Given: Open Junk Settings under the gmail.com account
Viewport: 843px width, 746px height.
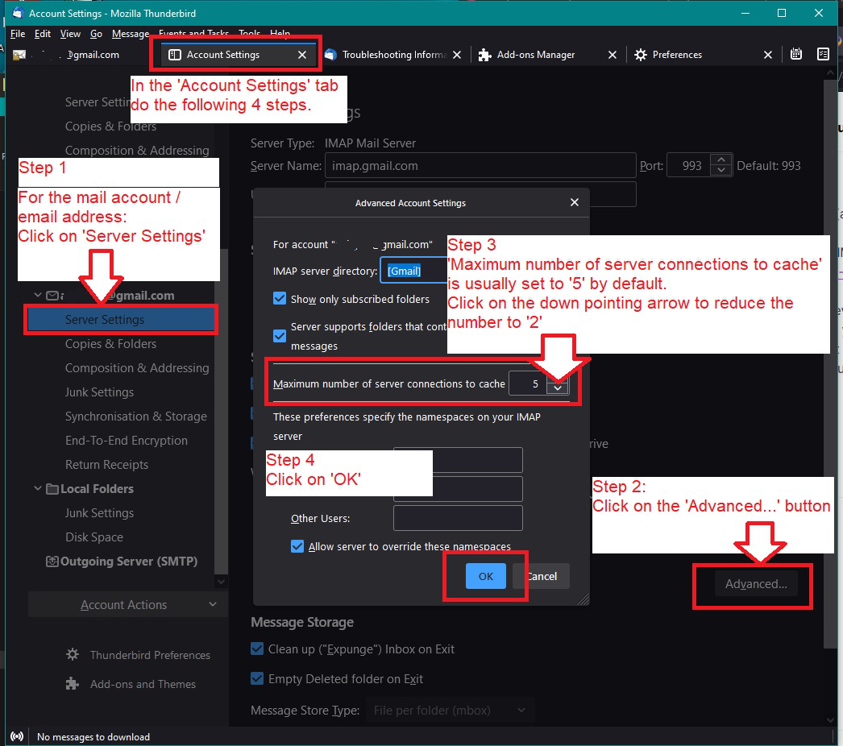Looking at the screenshot, I should [x=99, y=392].
